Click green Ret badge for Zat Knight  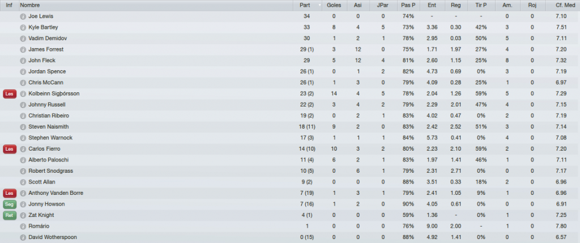10,215
